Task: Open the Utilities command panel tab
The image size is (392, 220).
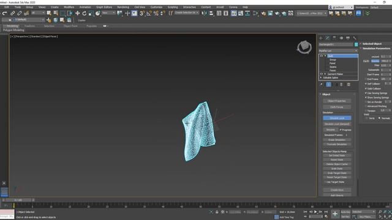Action: (355, 38)
